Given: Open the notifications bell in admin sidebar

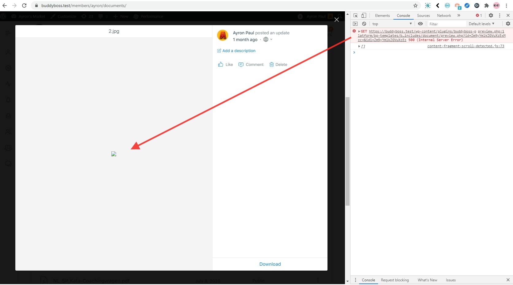Looking at the screenshot, I should tap(8, 100).
